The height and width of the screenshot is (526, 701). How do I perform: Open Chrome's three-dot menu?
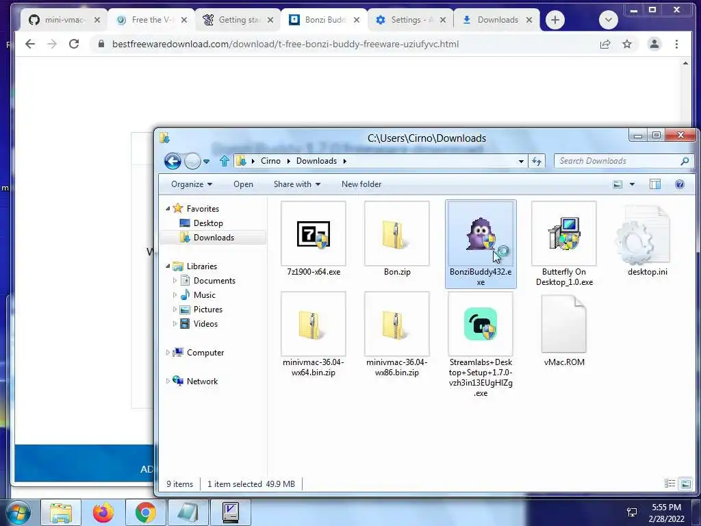point(676,44)
